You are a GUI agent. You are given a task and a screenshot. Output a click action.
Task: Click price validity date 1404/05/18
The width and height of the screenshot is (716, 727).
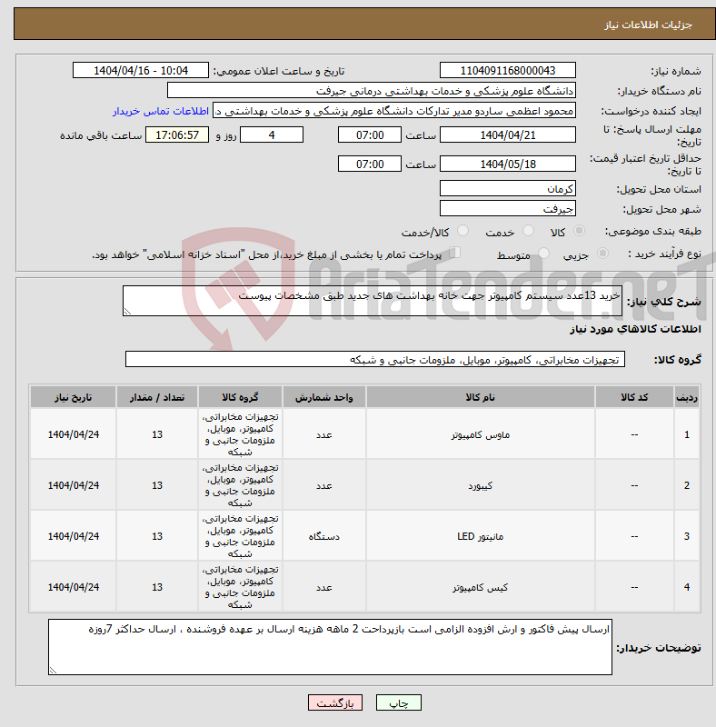507,164
